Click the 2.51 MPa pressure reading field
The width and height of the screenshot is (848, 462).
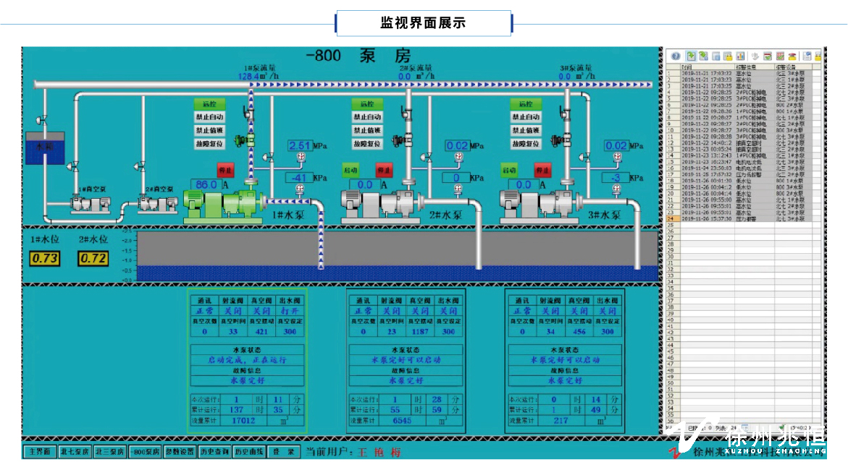(300, 146)
